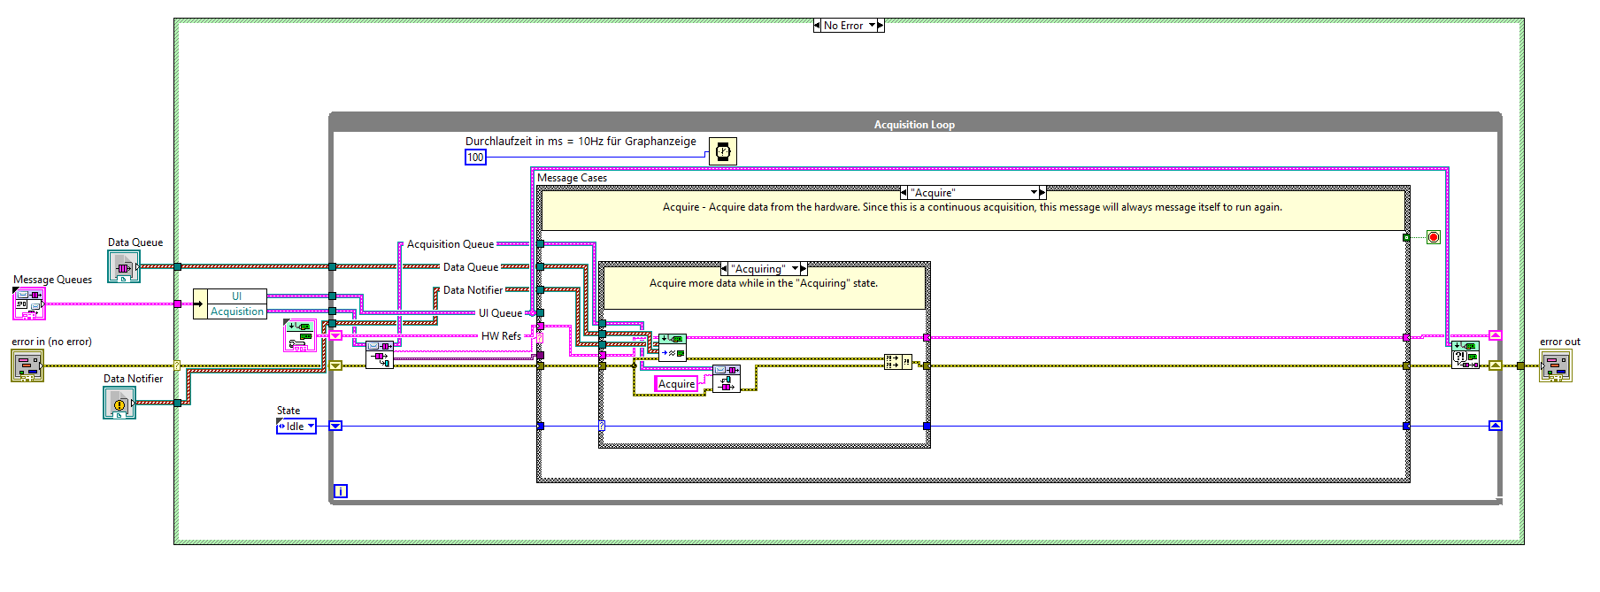The height and width of the screenshot is (592, 1600).
Task: Click the error out indicator terminal
Action: tap(1555, 365)
